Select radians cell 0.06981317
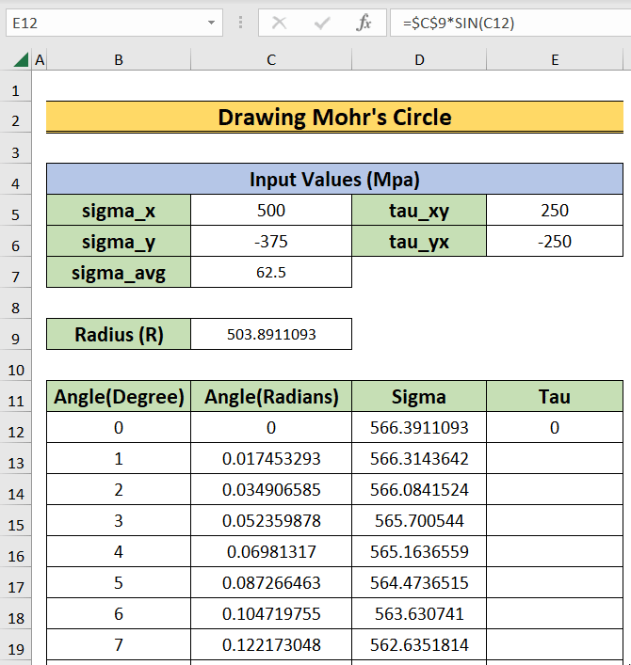Screen dimensions: 631x665 (x=271, y=551)
